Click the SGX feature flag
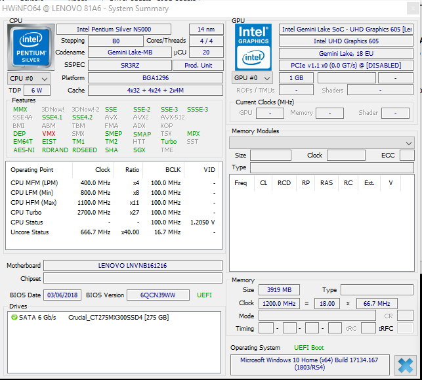 tap(139, 150)
